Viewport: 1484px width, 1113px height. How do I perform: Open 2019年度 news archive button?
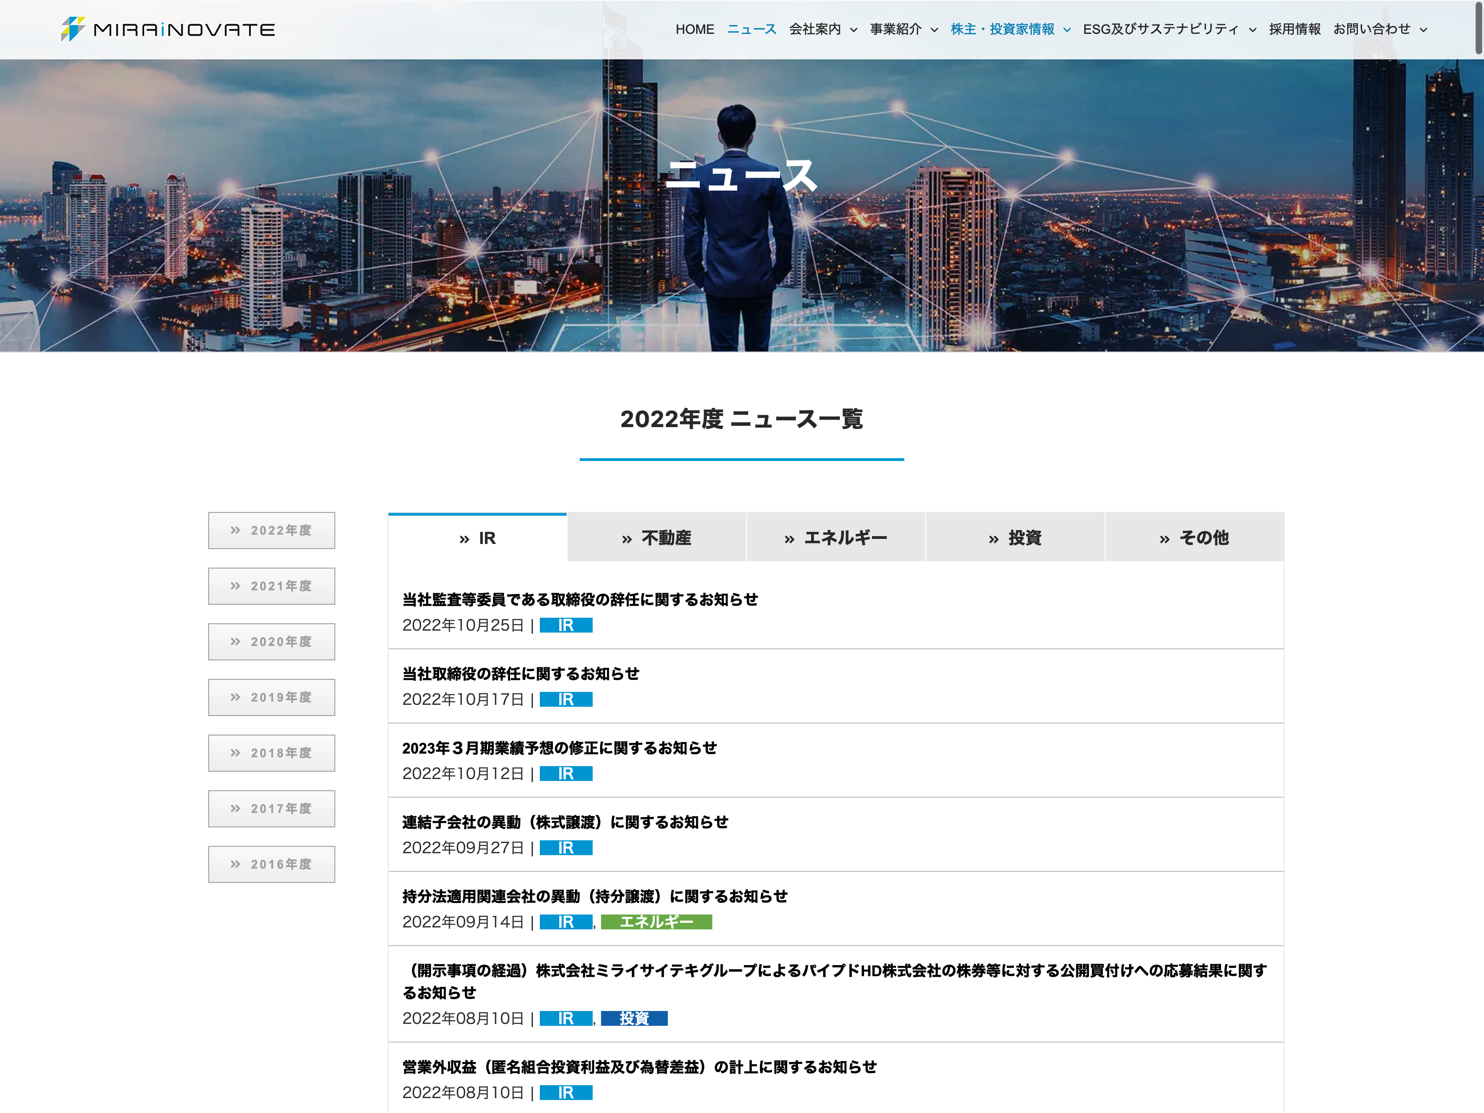pos(271,698)
